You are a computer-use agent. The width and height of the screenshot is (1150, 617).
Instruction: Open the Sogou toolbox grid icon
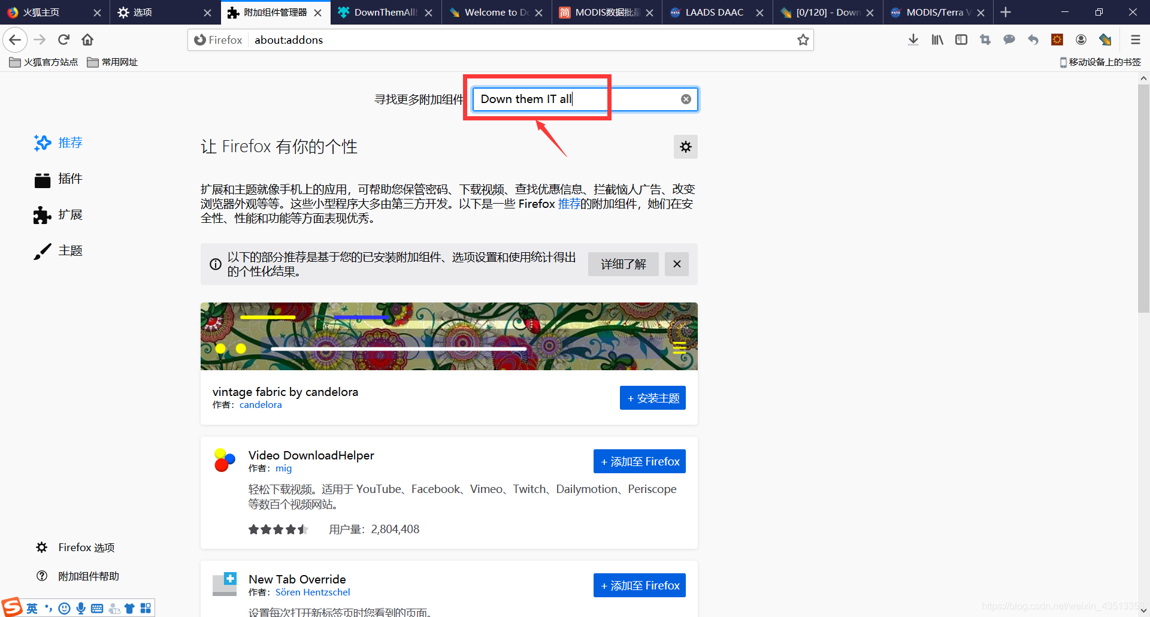click(x=146, y=609)
